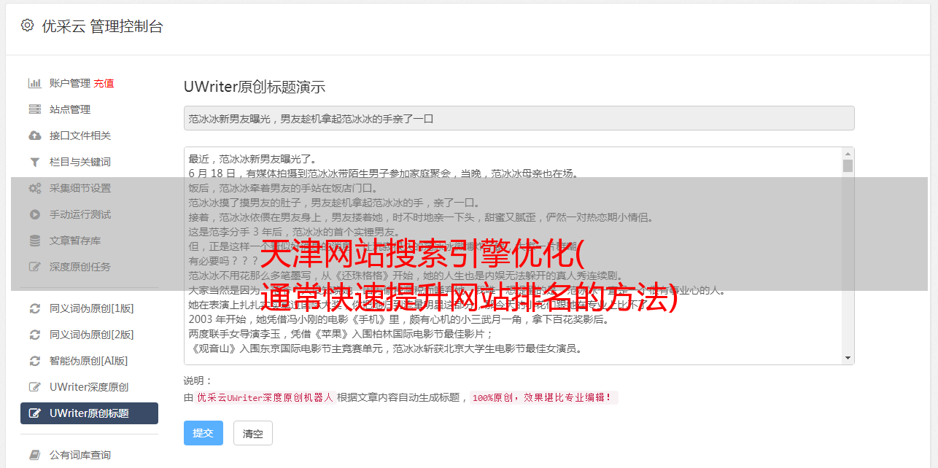Click the book icon for 公有词库查询
938x468 pixels.
34,455
